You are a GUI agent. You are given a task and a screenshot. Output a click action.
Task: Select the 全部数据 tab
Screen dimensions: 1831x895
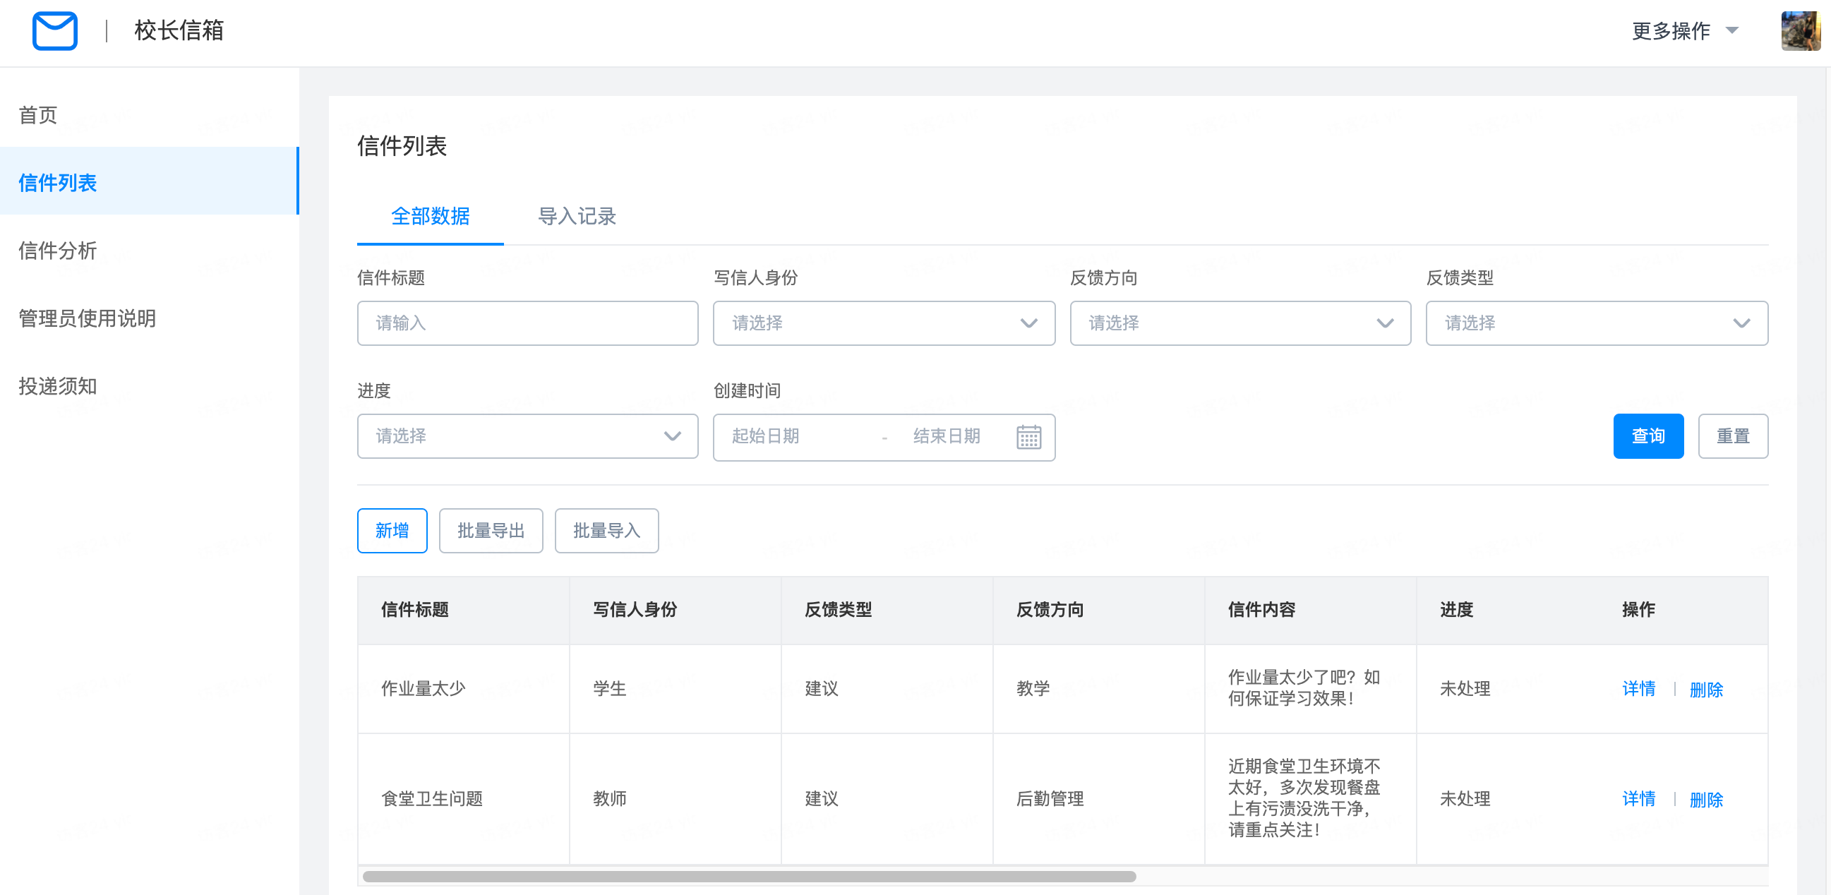430,216
